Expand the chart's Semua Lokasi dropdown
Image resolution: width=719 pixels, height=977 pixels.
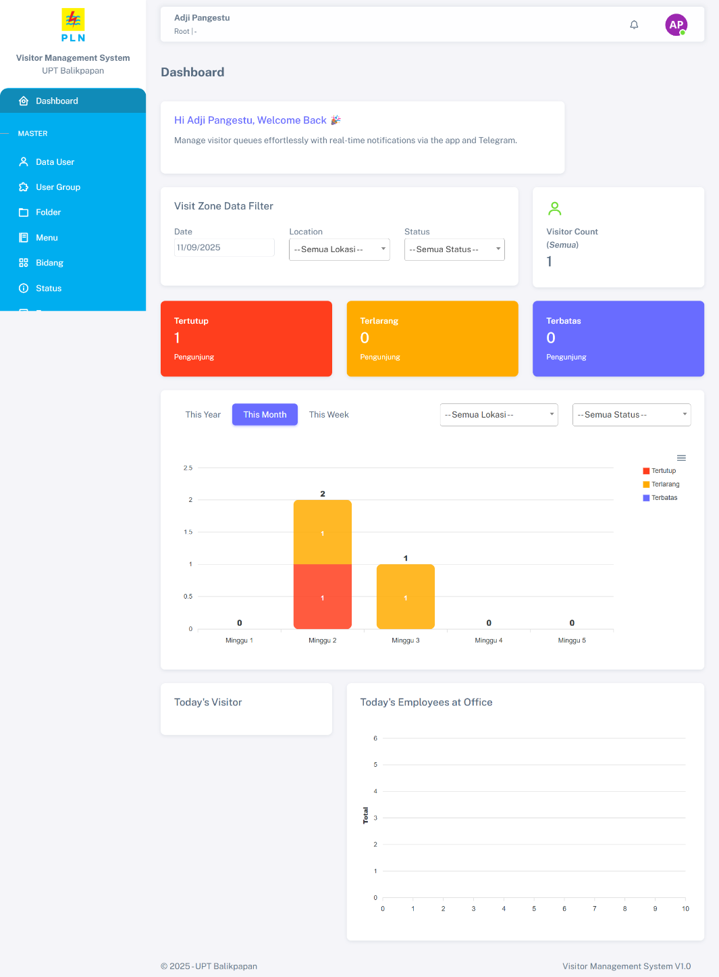499,415
